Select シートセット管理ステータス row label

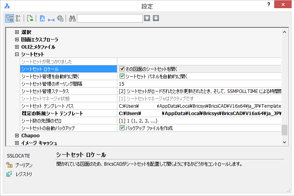[68, 91]
